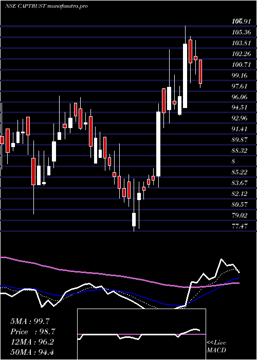This screenshot has height=360, width=257.
Task: Click inside the MACD inset chart box
Action: [141, 334]
